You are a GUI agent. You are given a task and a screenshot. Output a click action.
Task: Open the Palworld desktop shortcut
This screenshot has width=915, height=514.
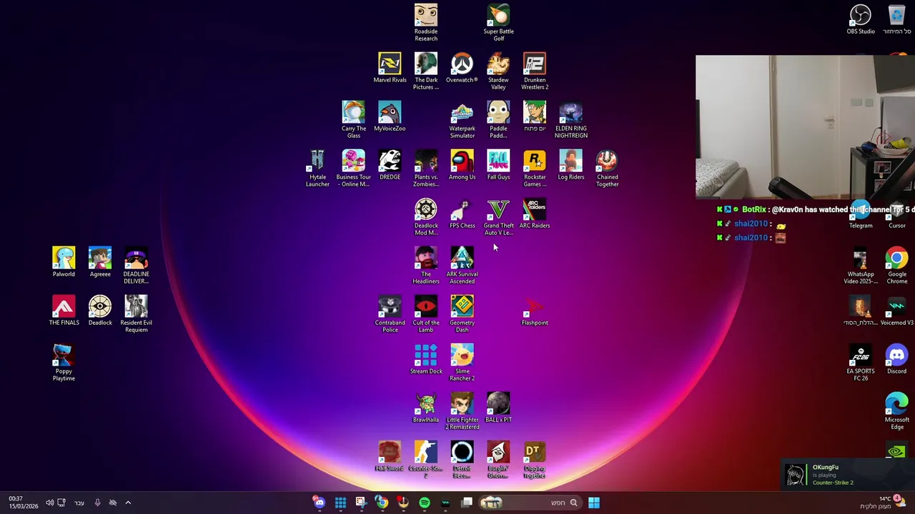click(x=64, y=262)
